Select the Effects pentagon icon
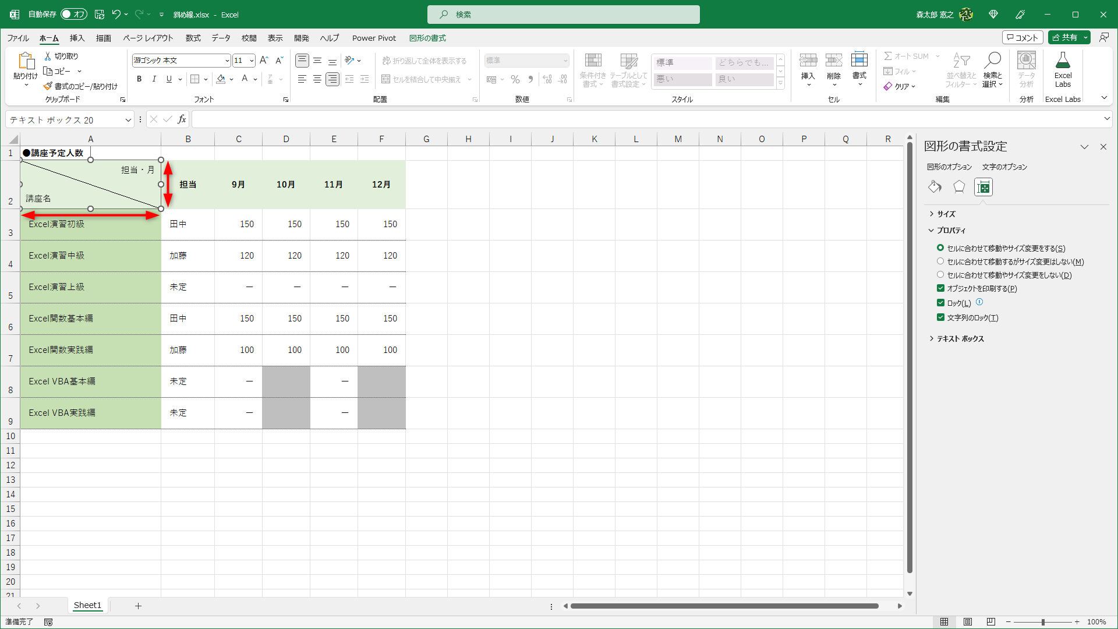Image resolution: width=1118 pixels, height=629 pixels. (x=958, y=187)
